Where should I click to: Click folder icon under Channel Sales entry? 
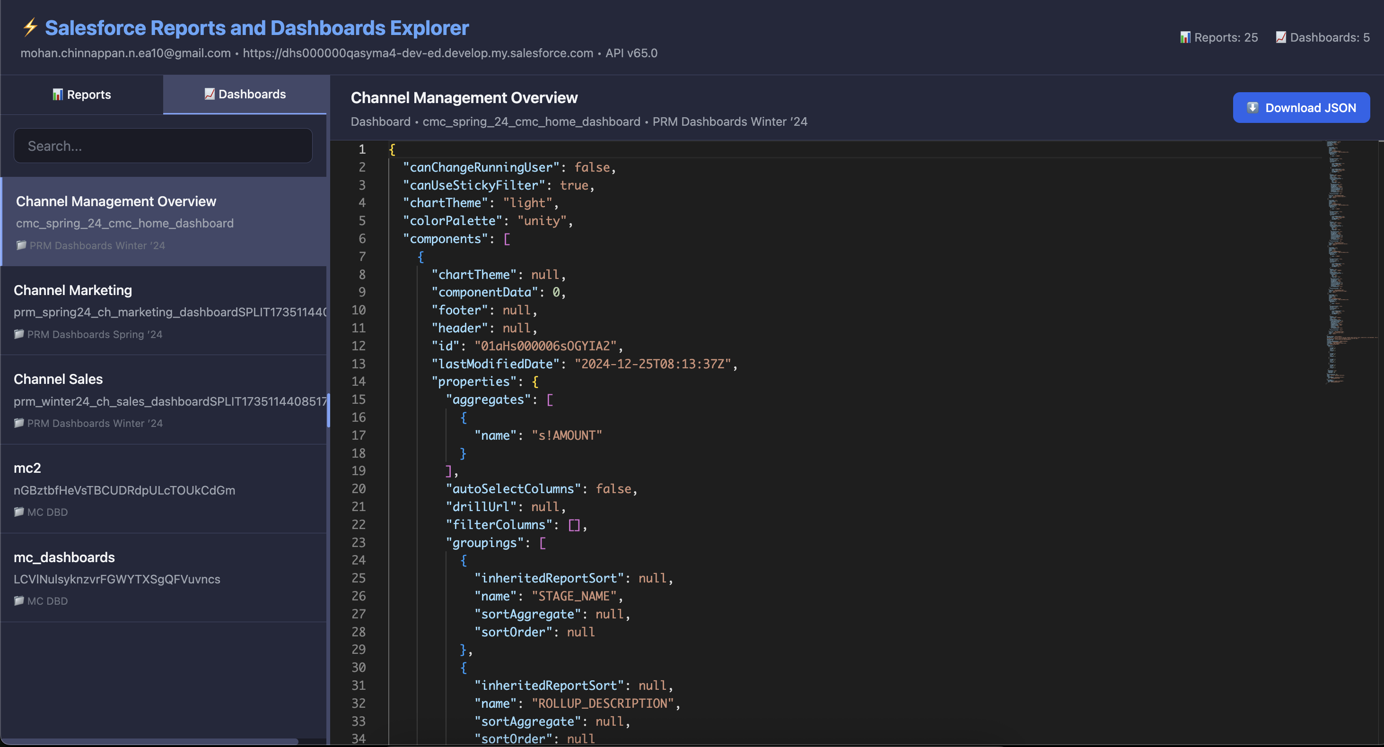pyautogui.click(x=19, y=423)
